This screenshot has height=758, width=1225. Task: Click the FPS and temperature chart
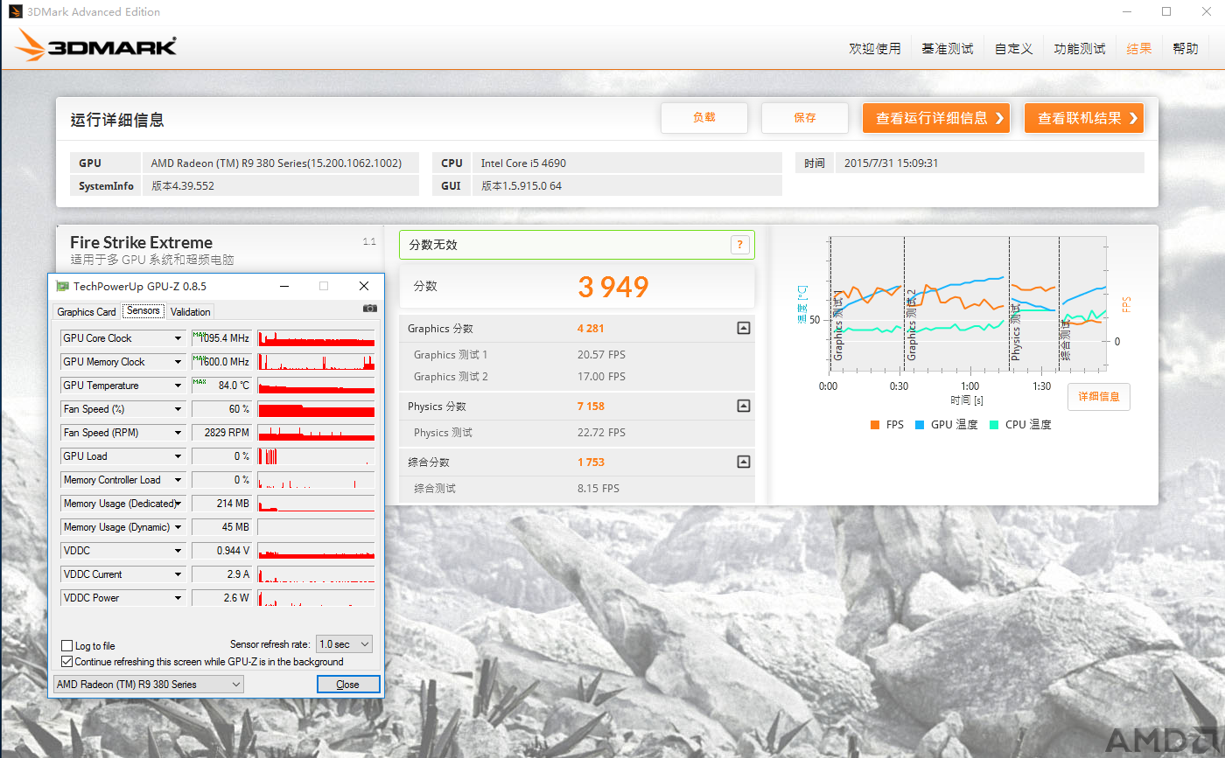tap(967, 302)
